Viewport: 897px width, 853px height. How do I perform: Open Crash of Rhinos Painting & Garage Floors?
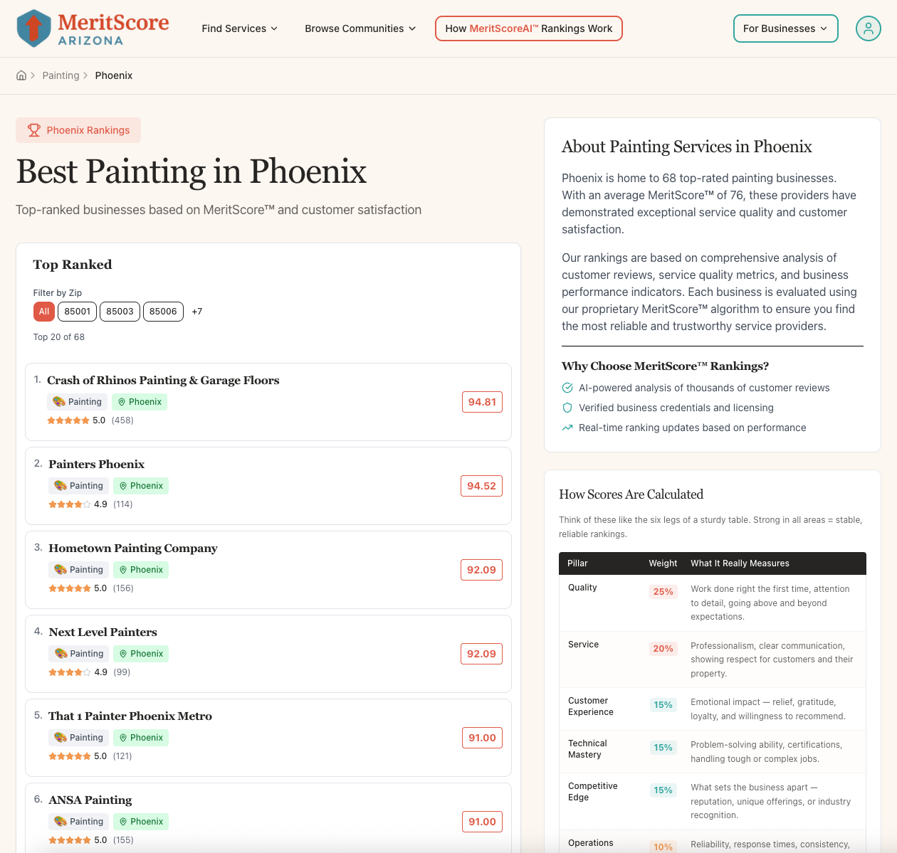click(163, 381)
